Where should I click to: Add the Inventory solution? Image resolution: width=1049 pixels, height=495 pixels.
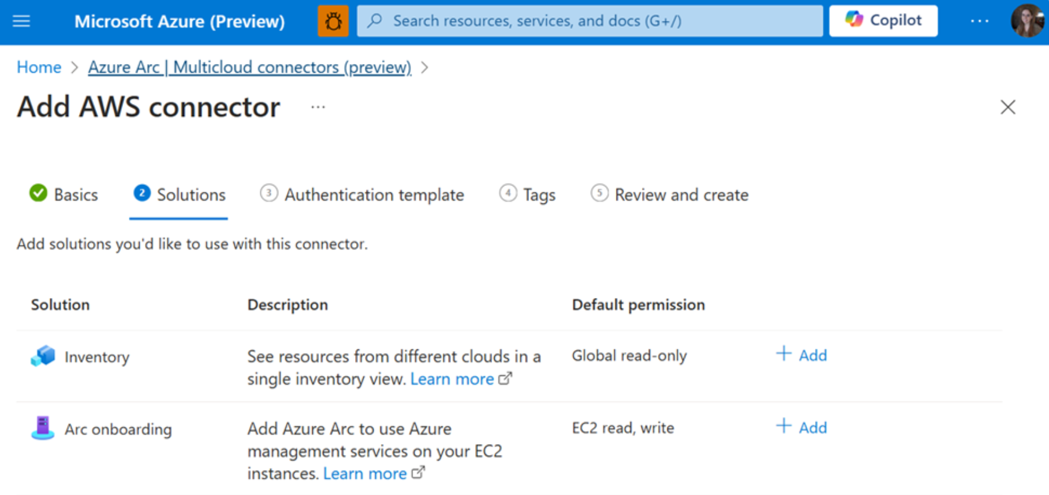801,355
